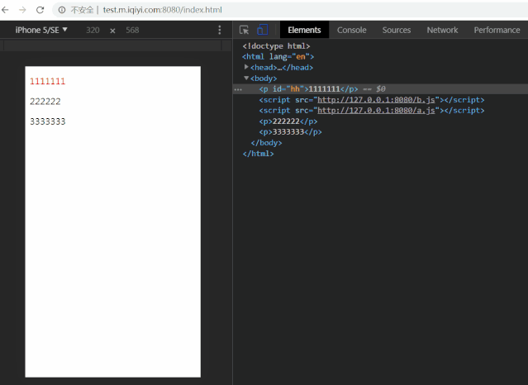Open the Sources tab
528x385 pixels.
(397, 30)
